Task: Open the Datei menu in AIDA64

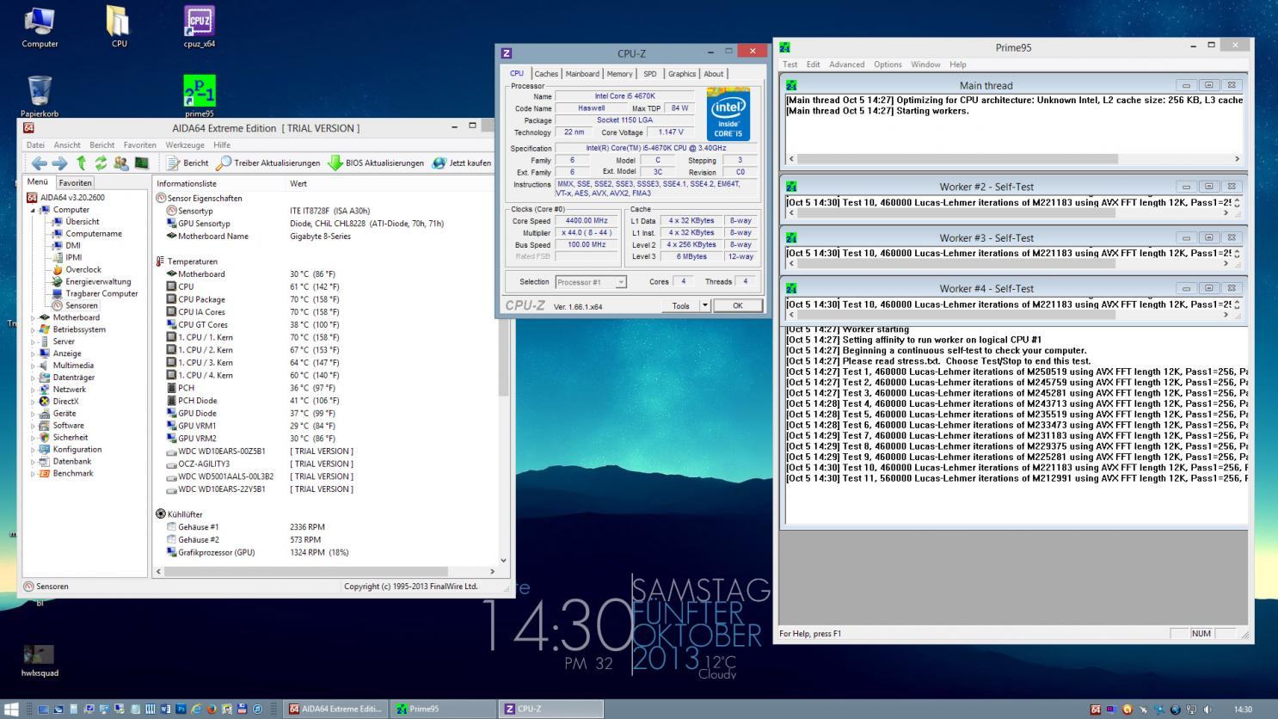Action: pos(35,144)
